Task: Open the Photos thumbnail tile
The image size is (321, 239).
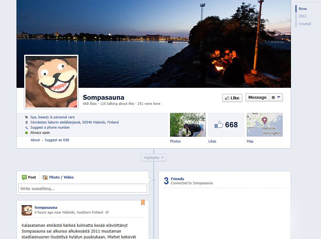Action: click(x=188, y=125)
